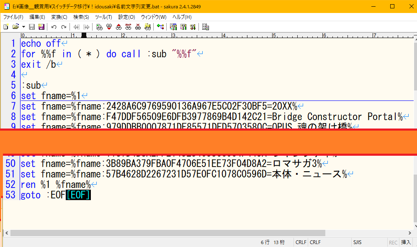Click the horizontal scrollbar left arrow
Screen dimensions: 417x247
click(7, 233)
